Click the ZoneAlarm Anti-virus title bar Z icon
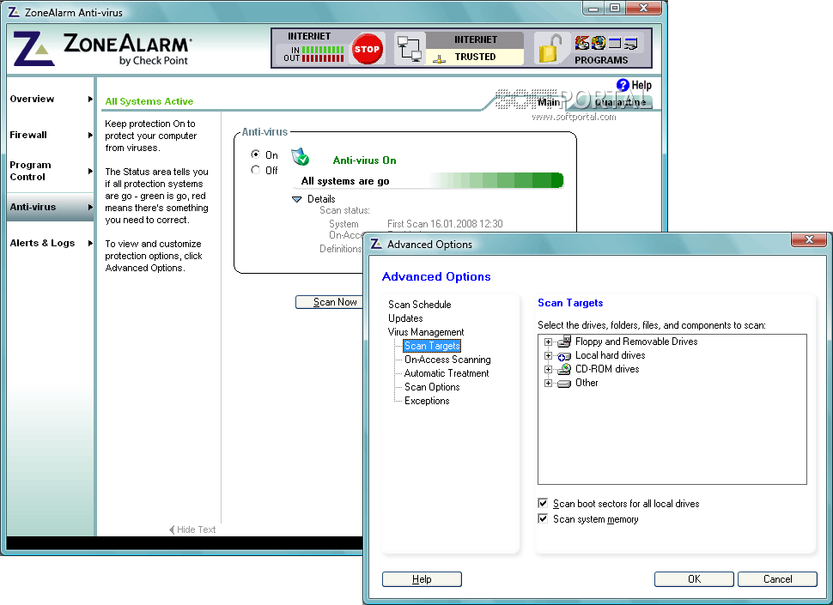The image size is (833, 605). pyautogui.click(x=14, y=12)
